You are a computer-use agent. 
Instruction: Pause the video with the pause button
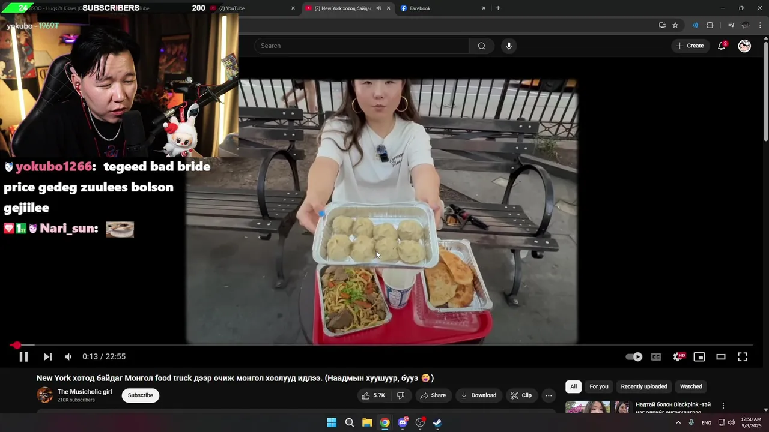(x=23, y=356)
